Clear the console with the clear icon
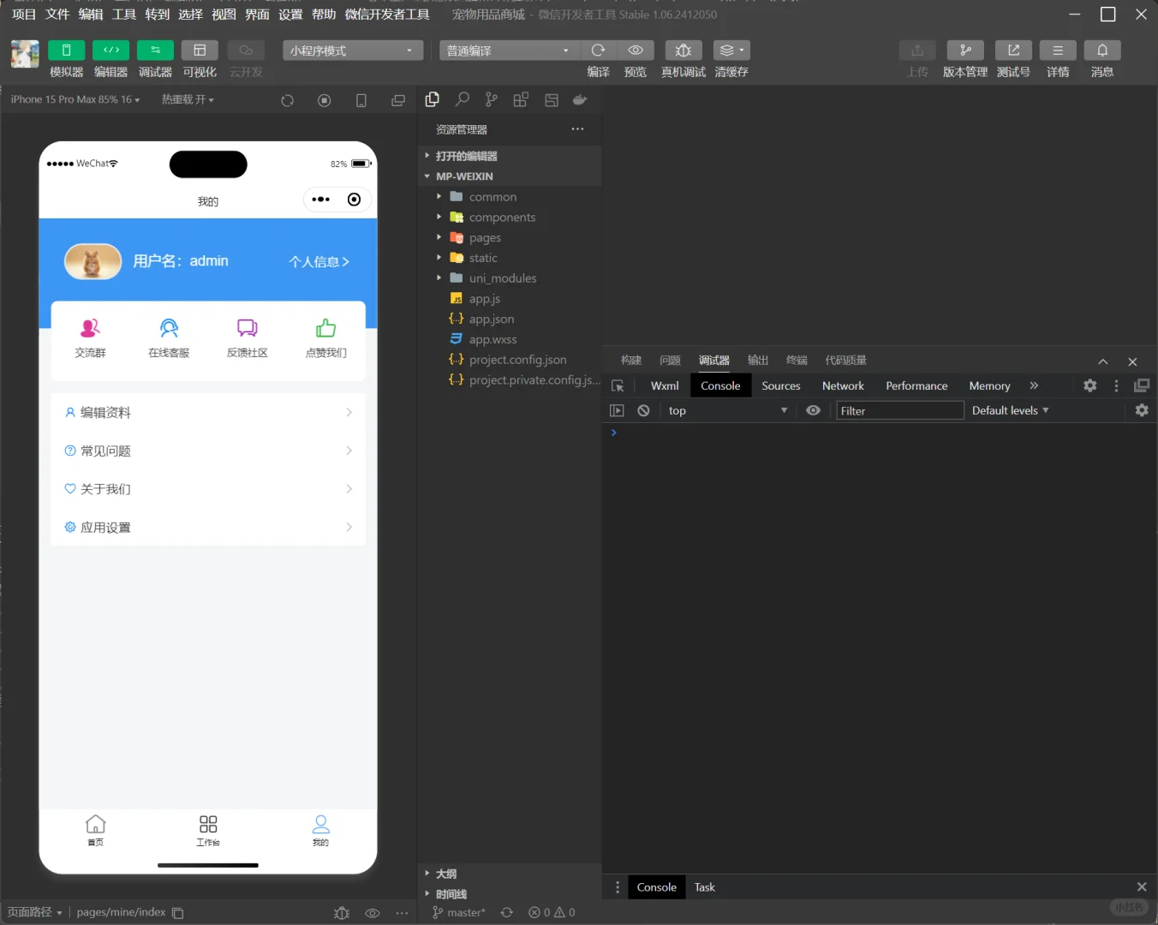This screenshot has height=925, width=1158. 643,410
